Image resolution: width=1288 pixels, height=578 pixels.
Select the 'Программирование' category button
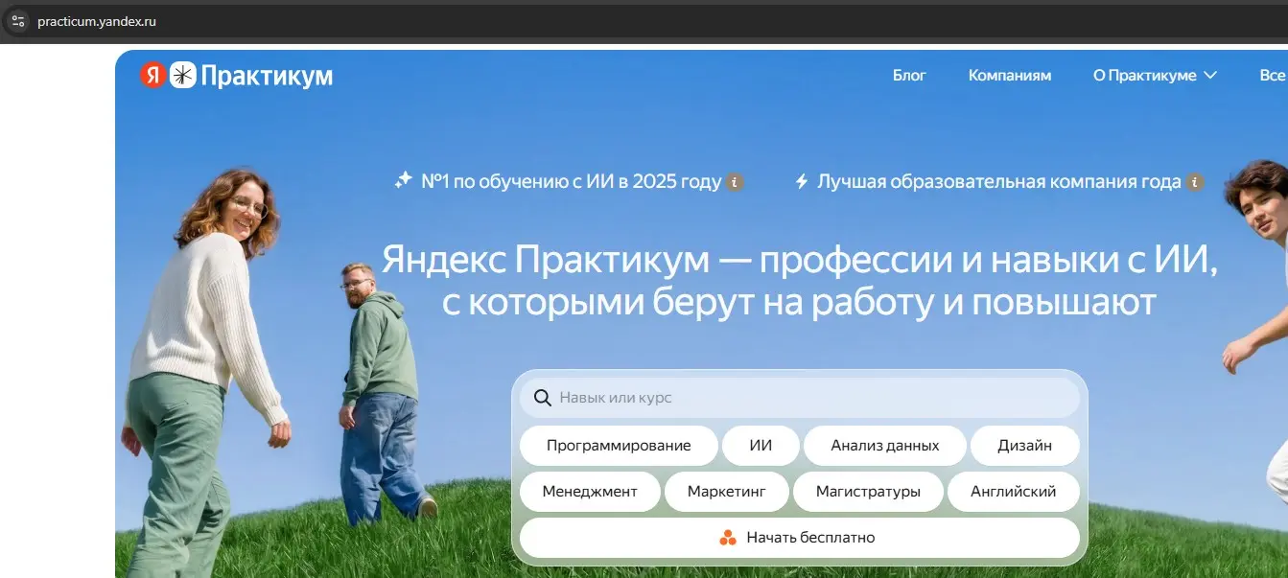tap(619, 446)
